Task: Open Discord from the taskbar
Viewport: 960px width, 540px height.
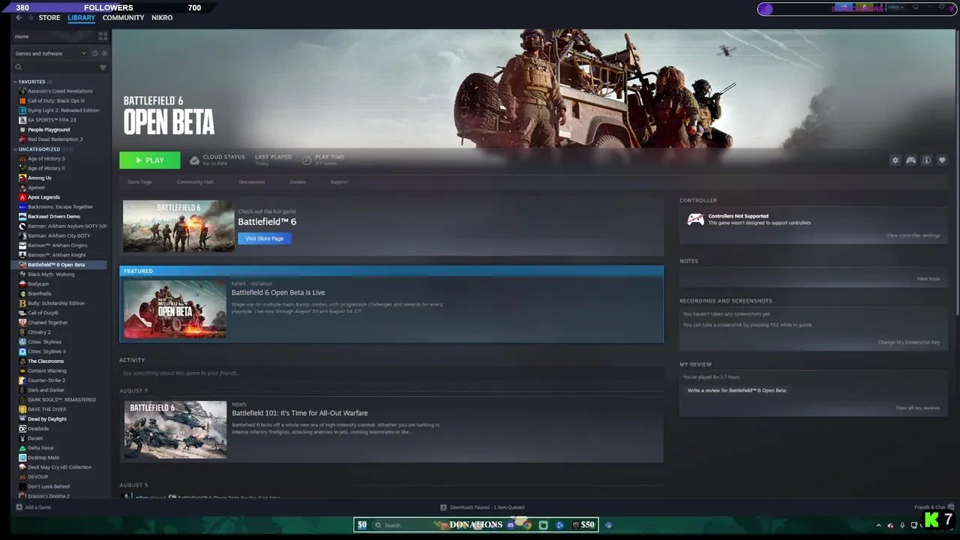Action: pyautogui.click(x=511, y=525)
